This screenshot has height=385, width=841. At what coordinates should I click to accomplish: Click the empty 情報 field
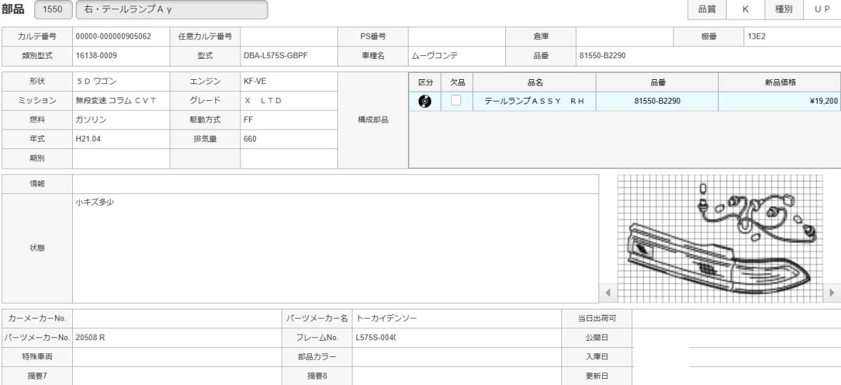[335, 183]
